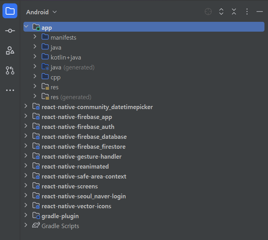
Task: Expand react-native-reanimated module
Action: (26, 166)
